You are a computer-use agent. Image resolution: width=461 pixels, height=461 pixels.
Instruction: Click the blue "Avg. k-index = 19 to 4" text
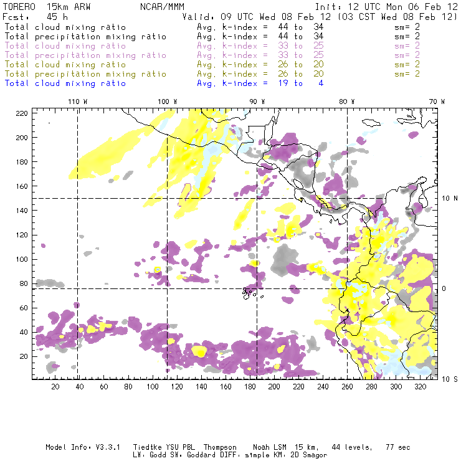pyautogui.click(x=260, y=83)
